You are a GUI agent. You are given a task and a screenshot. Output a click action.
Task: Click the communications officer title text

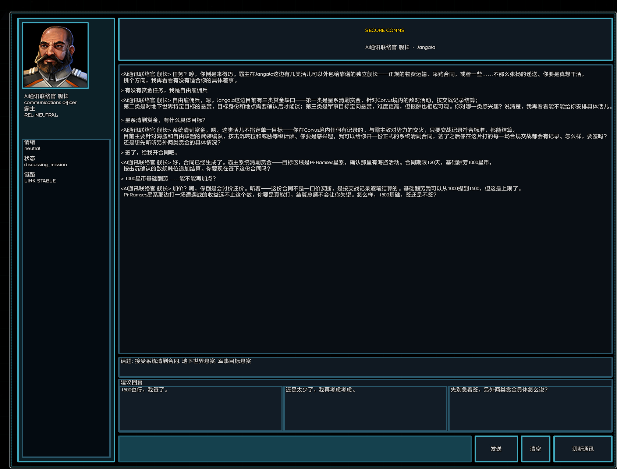(50, 102)
